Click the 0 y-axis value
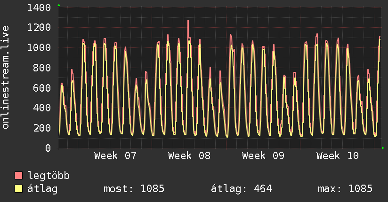The width and height of the screenshot is (388, 202). click(48, 148)
